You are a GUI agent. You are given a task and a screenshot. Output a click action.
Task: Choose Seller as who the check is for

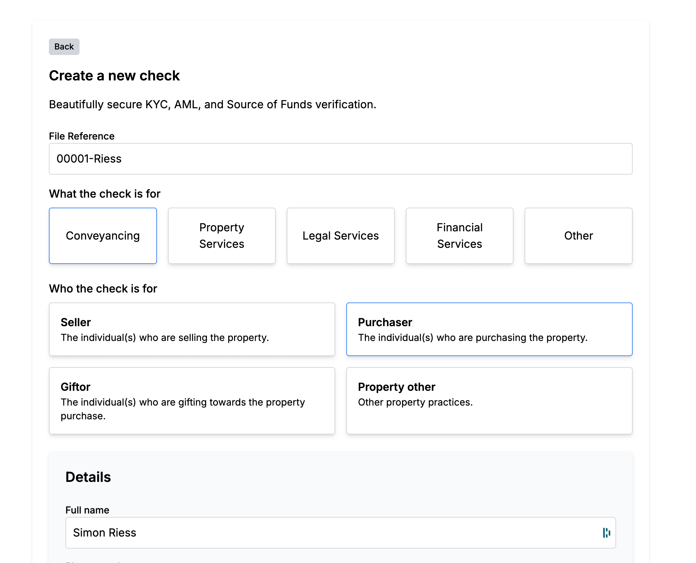tap(192, 329)
